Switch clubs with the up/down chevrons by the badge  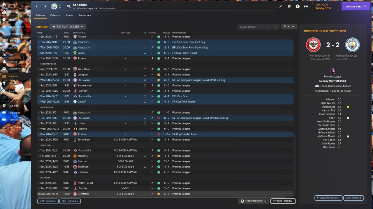(60, 6)
